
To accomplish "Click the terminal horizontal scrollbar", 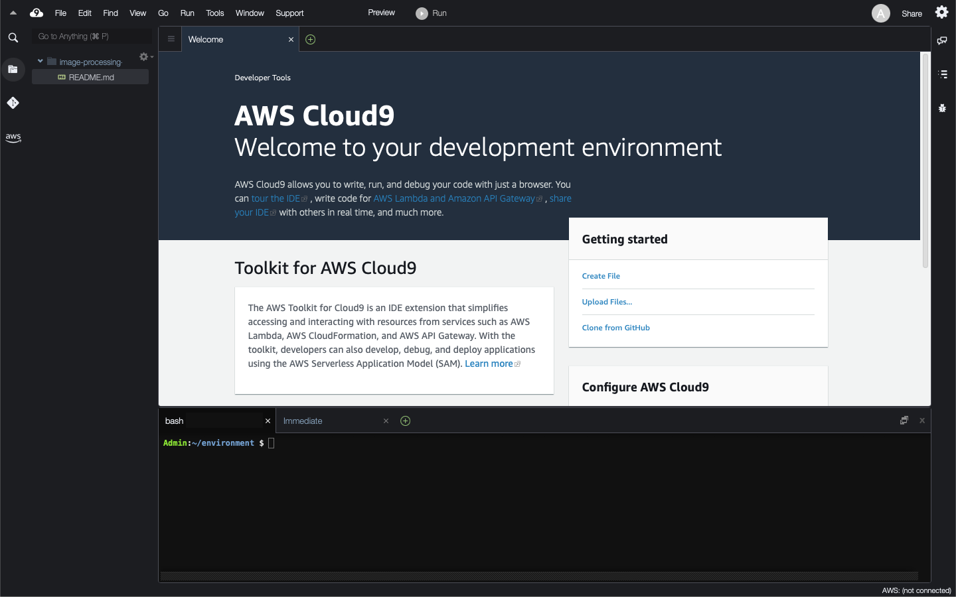I will click(539, 576).
